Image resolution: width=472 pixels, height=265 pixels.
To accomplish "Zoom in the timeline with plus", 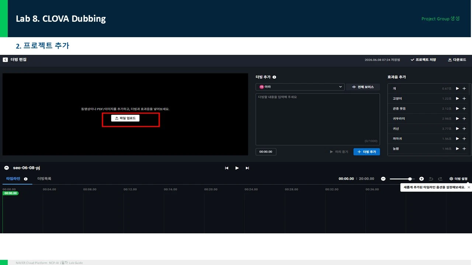I will (421, 179).
